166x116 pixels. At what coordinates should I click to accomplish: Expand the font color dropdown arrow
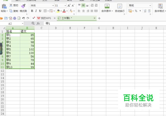pos(67,11)
